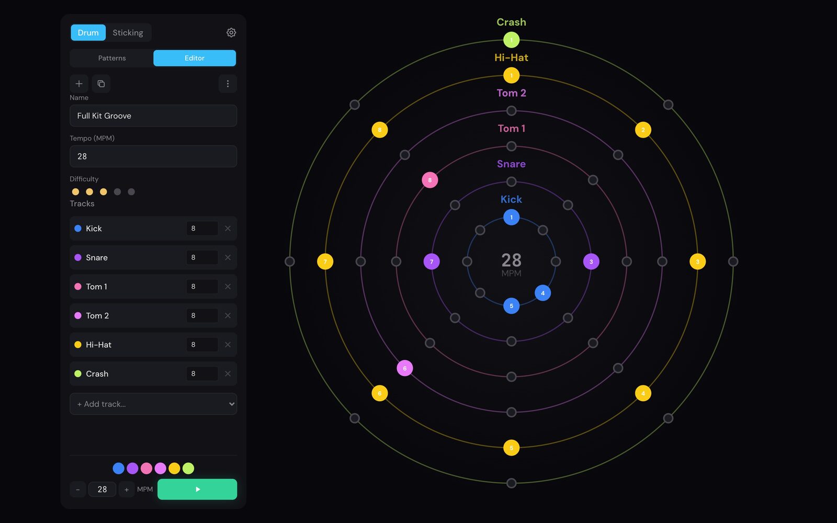Toggle Kick beat 5 blue node

click(511, 306)
